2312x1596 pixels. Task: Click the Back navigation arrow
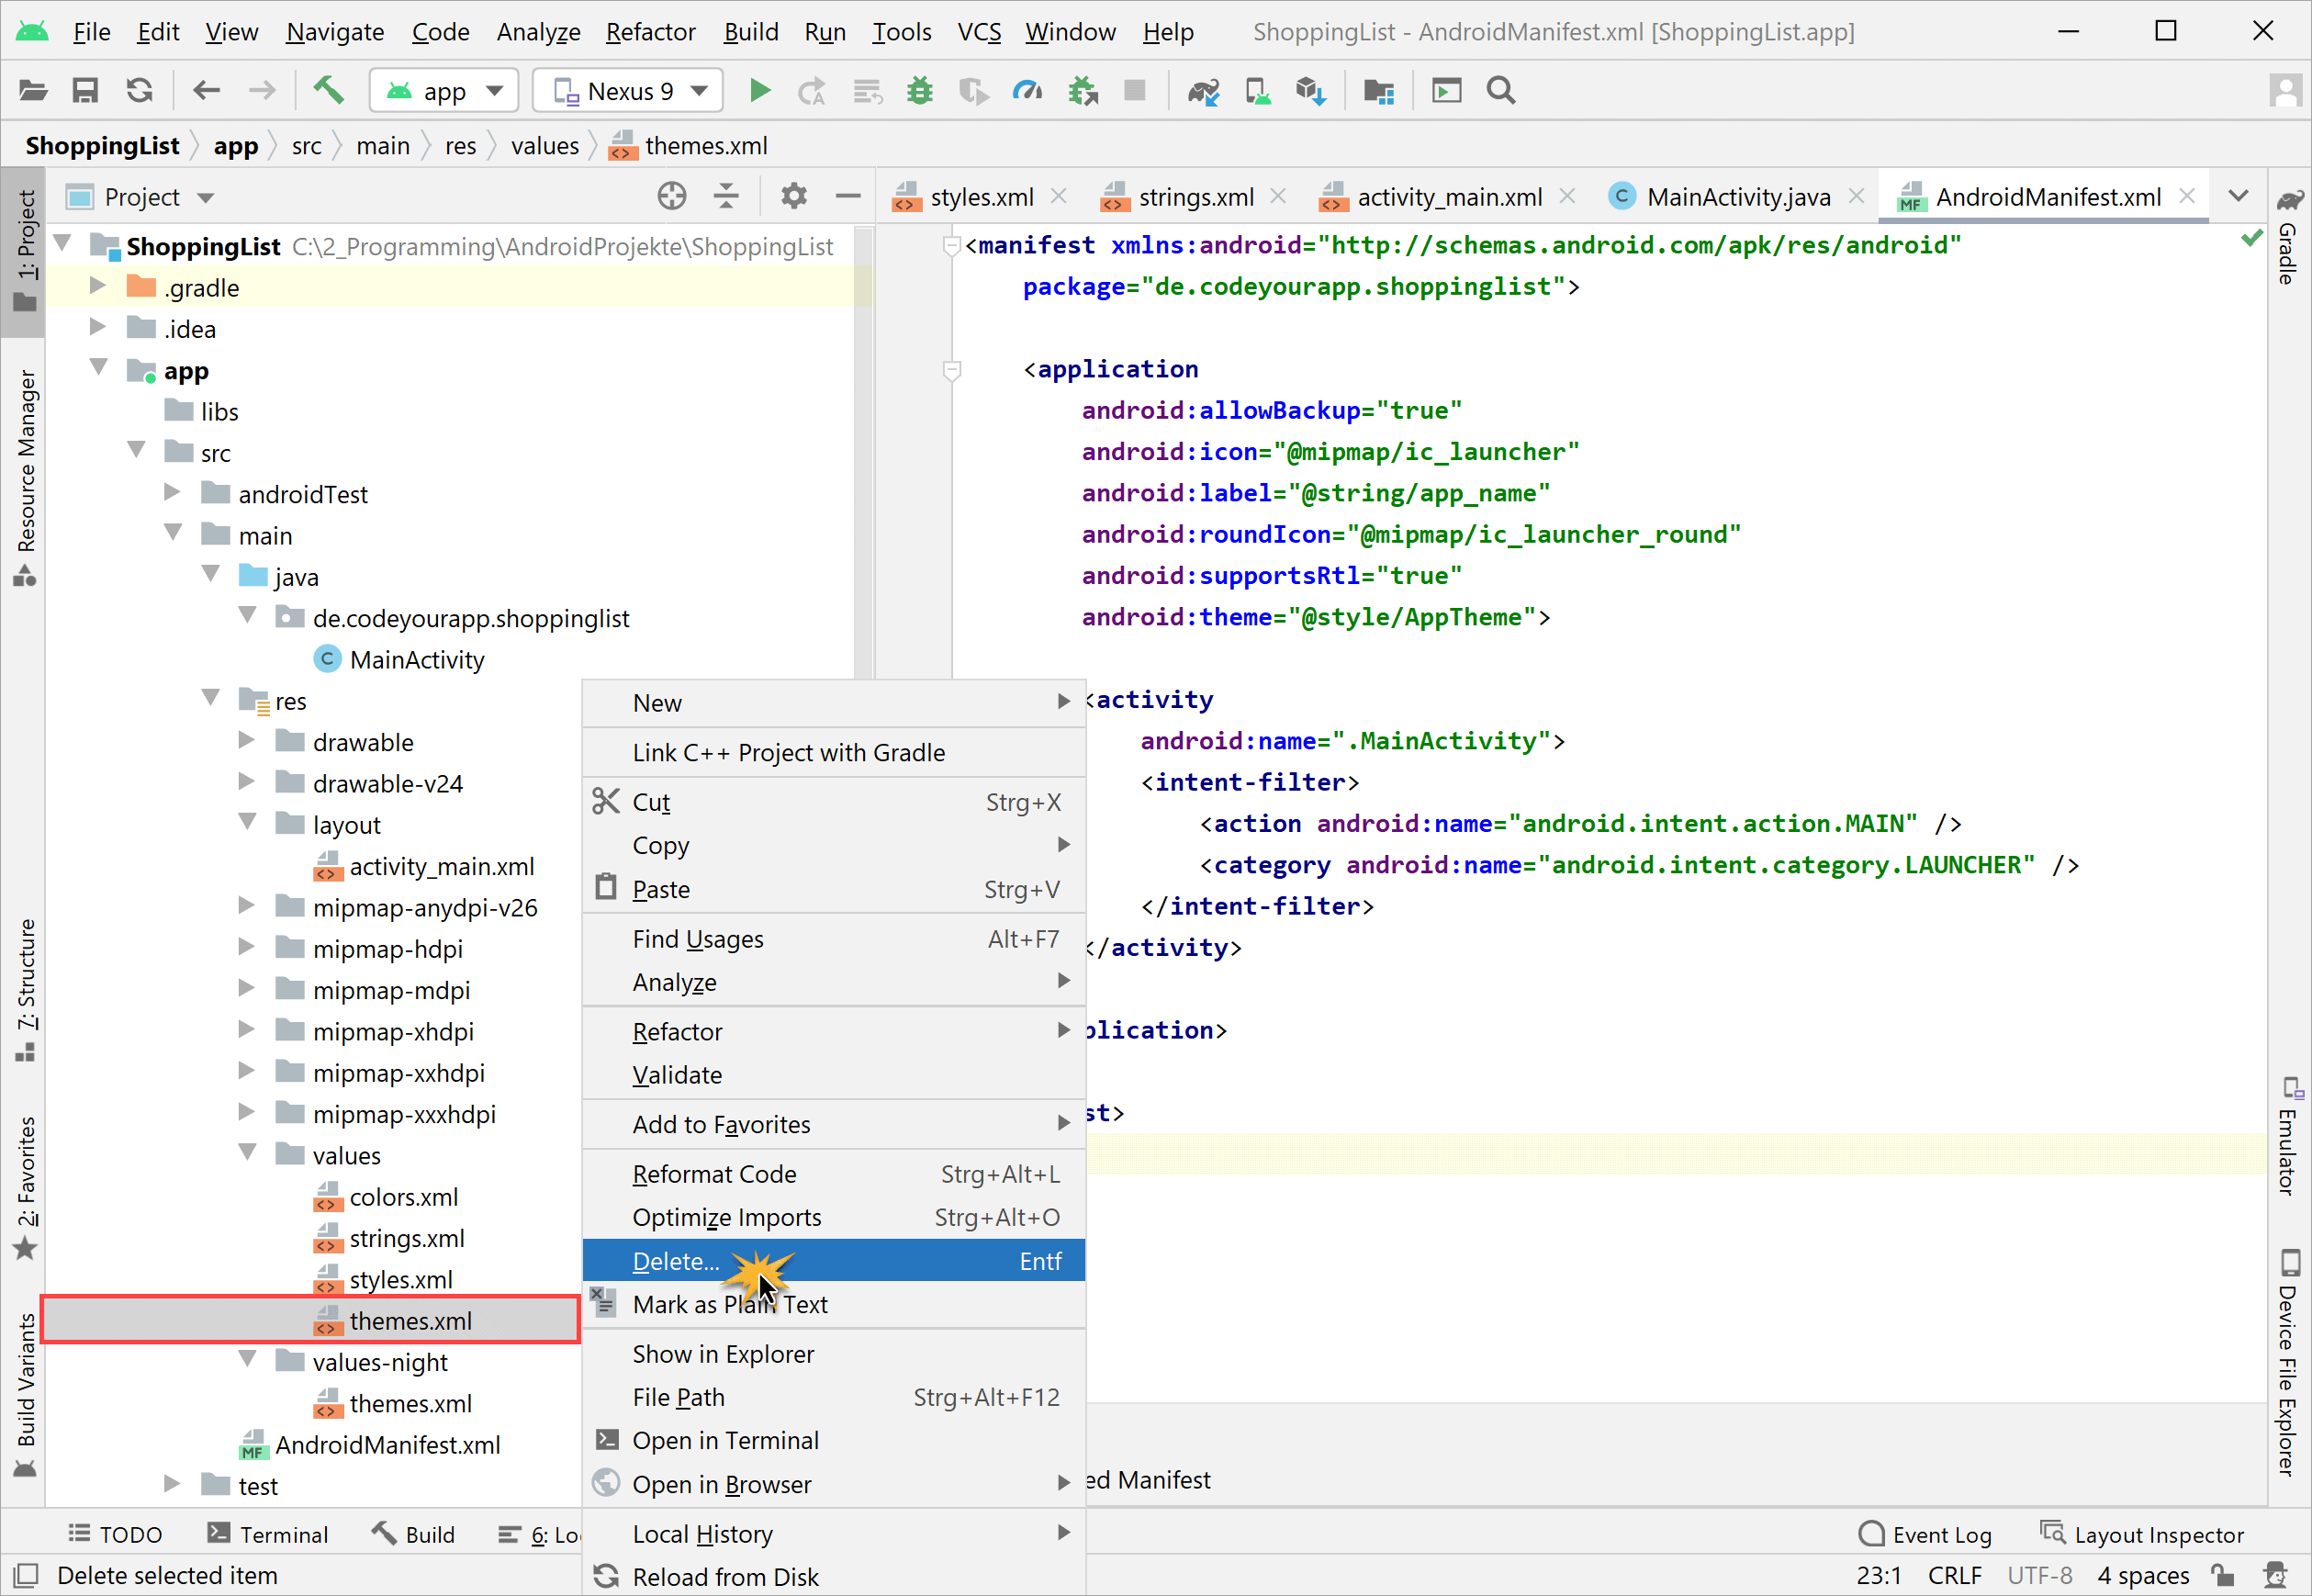pos(206,91)
